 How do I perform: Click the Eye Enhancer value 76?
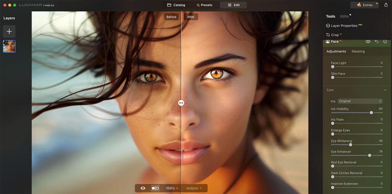(x=381, y=152)
